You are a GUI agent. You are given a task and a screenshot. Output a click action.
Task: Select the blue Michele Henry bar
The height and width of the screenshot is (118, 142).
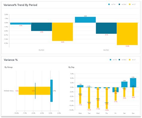click(x=52, y=91)
